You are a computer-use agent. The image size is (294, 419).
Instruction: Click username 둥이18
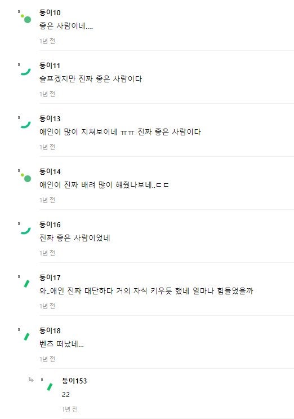pyautogui.click(x=50, y=330)
